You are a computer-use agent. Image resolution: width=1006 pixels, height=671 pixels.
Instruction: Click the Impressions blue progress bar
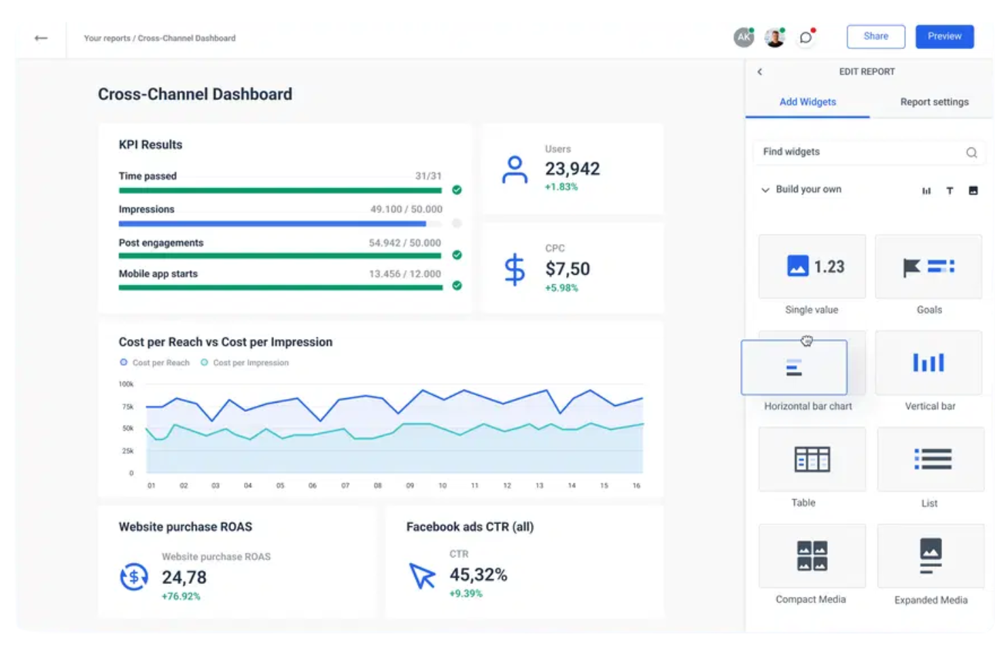273,224
